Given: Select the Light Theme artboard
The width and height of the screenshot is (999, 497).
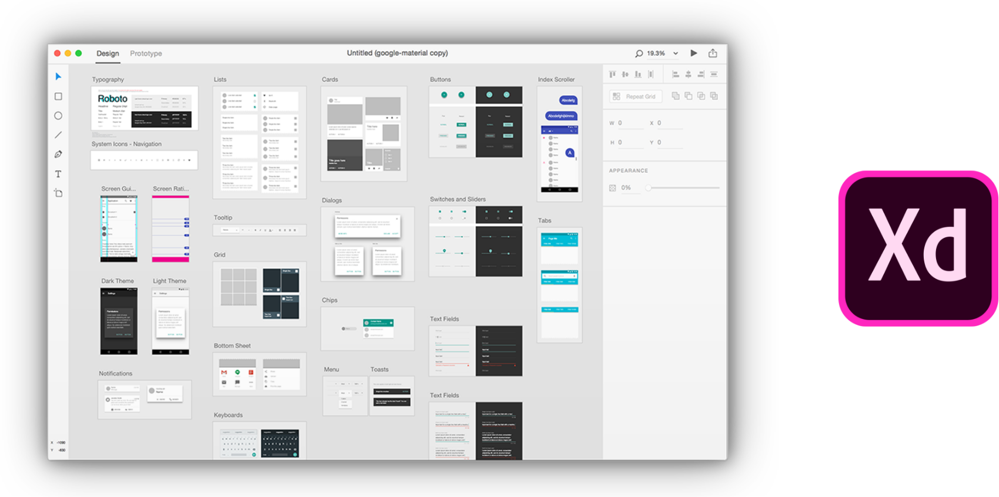Looking at the screenshot, I should pos(171,321).
